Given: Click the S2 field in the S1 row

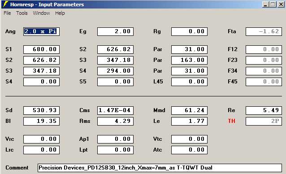Looking at the screenshot, I should pyautogui.click(x=115, y=49).
